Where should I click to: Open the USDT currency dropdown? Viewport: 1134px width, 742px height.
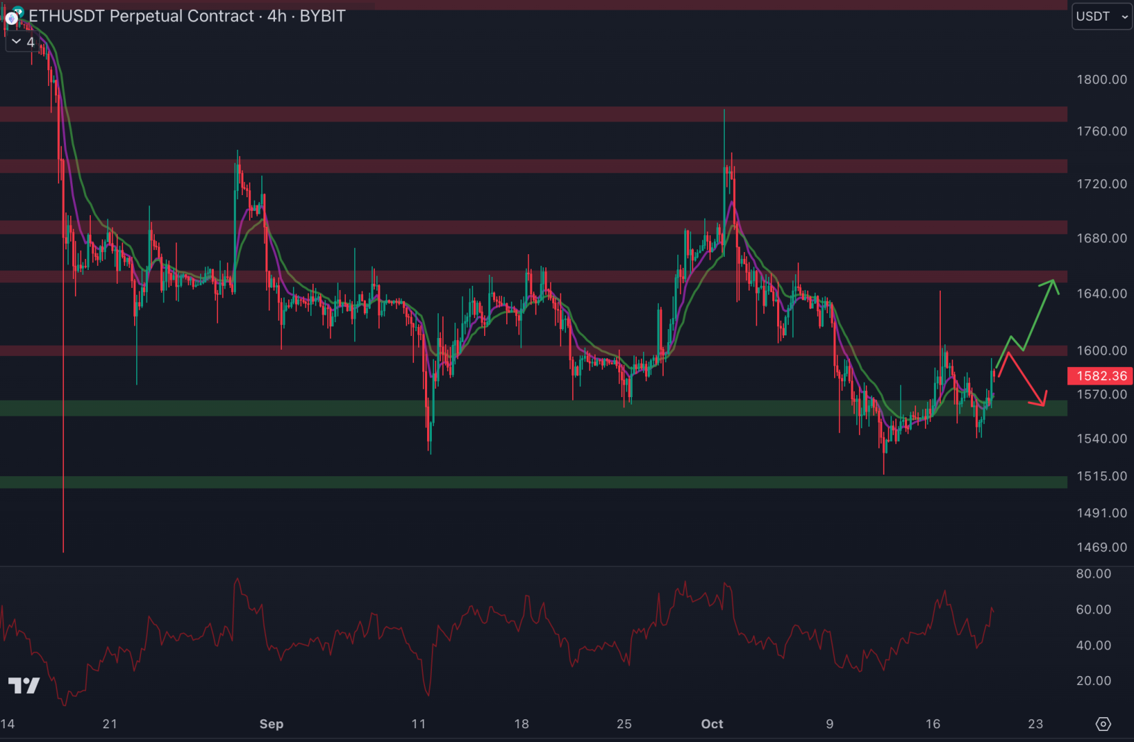(x=1102, y=16)
